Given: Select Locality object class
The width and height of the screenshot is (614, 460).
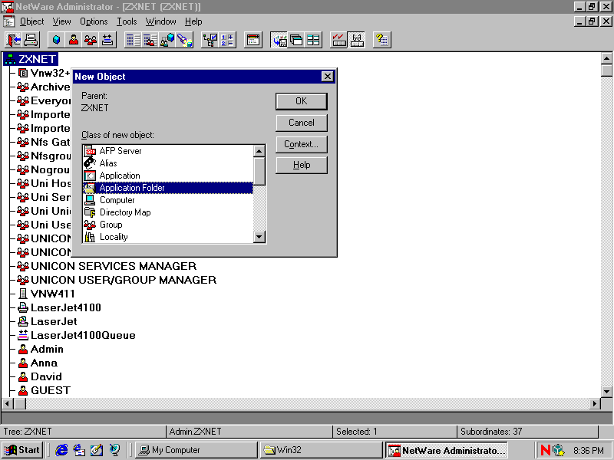Looking at the screenshot, I should point(168,237).
